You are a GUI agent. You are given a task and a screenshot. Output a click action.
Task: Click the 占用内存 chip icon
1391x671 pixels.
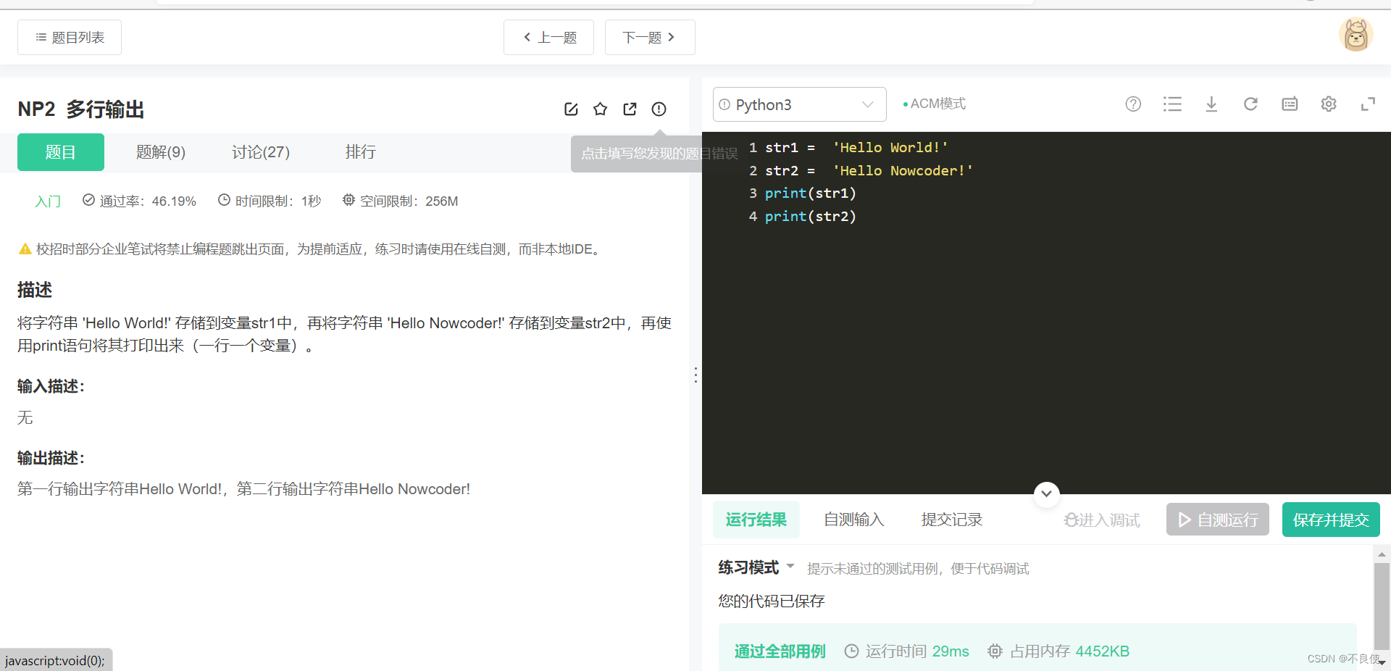click(995, 651)
